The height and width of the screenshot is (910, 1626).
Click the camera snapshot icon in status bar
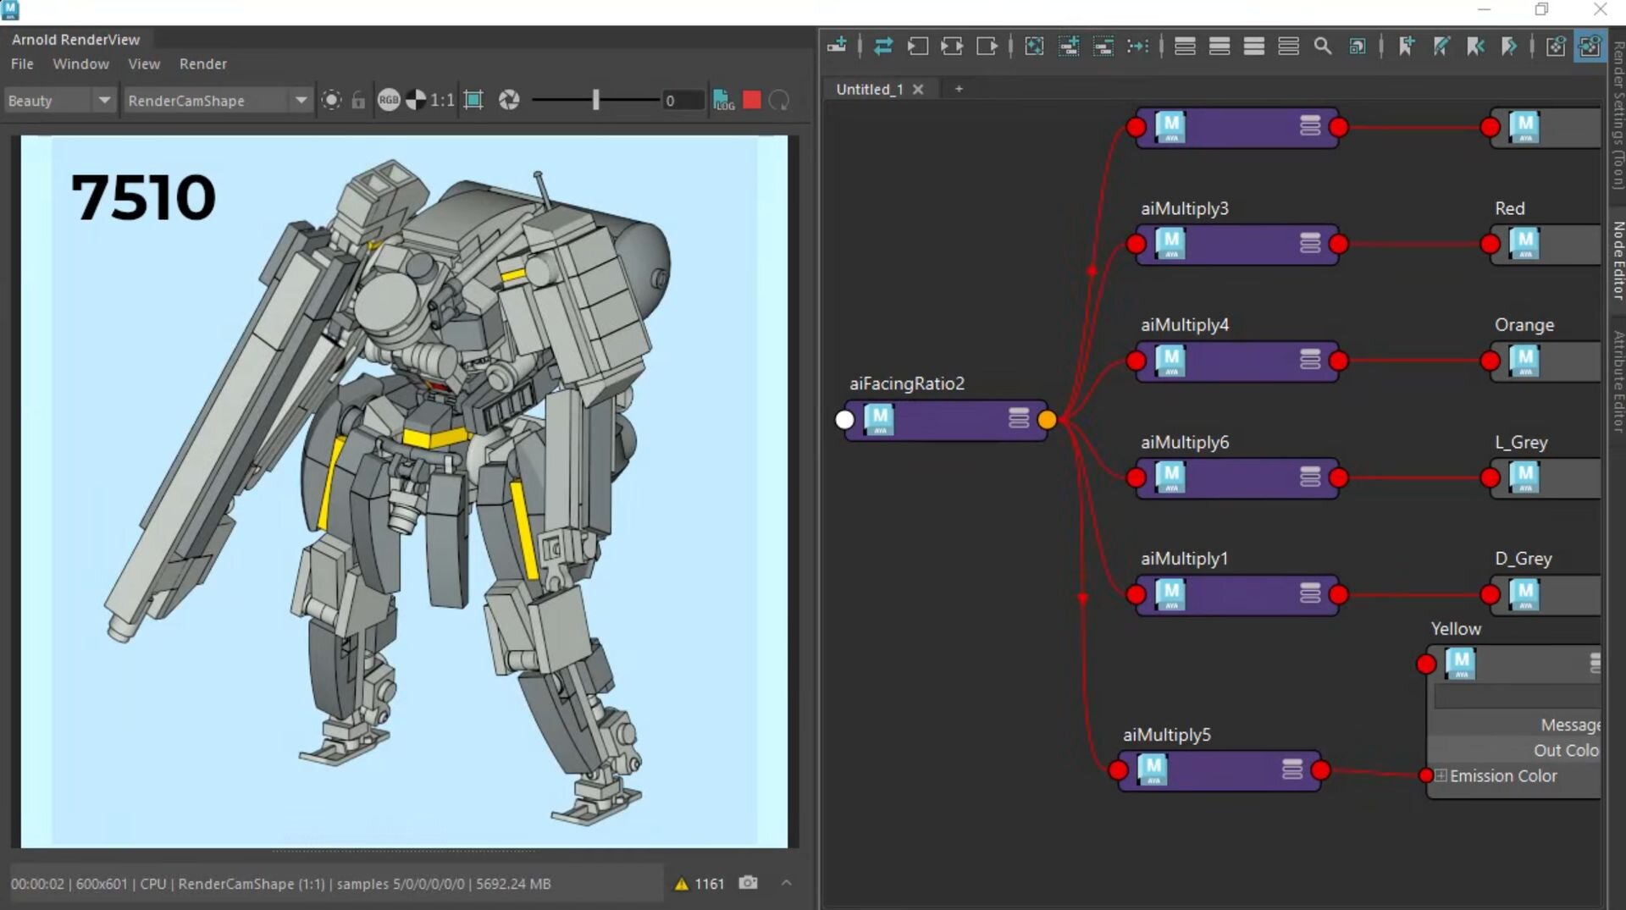tap(748, 883)
